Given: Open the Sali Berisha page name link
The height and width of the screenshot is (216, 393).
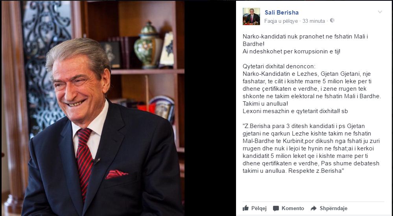Looking at the screenshot, I should 281,13.
